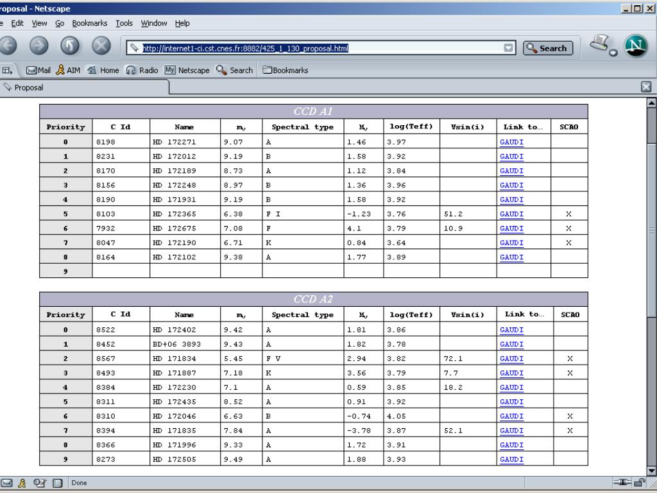Click the page icon beside the URL
This screenshot has height=493, width=657.
coord(133,48)
